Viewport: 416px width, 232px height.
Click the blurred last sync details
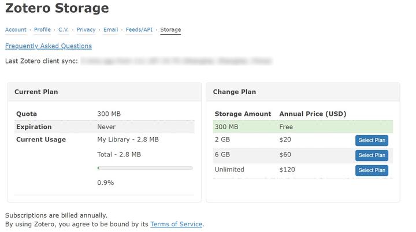[176, 61]
